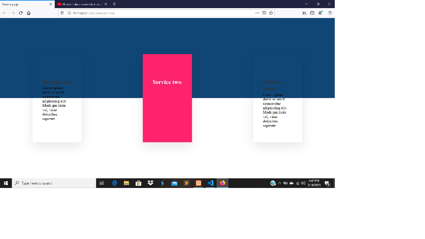Open the Firefox Library icon
This screenshot has width=425, height=239.
pyautogui.click(x=305, y=13)
